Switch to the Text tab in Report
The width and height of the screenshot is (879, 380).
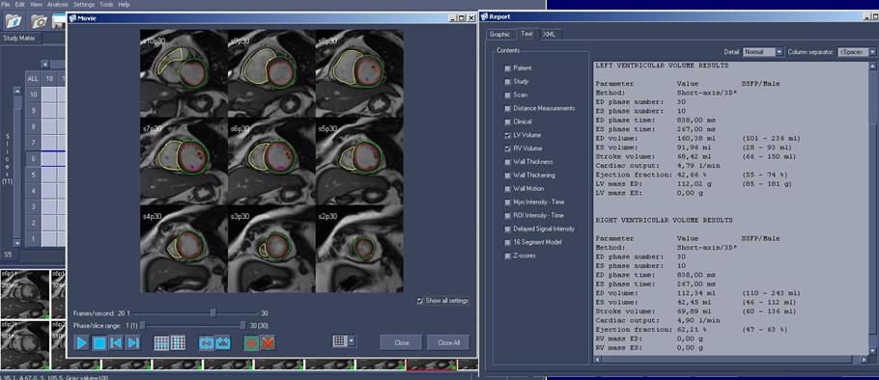point(527,34)
